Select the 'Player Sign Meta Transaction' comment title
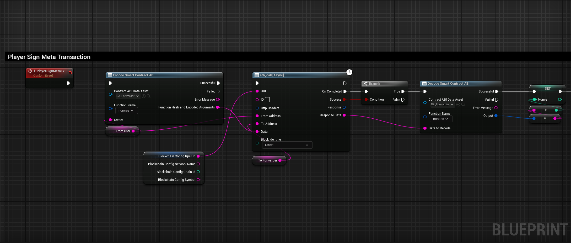The width and height of the screenshot is (571, 243). [49, 57]
